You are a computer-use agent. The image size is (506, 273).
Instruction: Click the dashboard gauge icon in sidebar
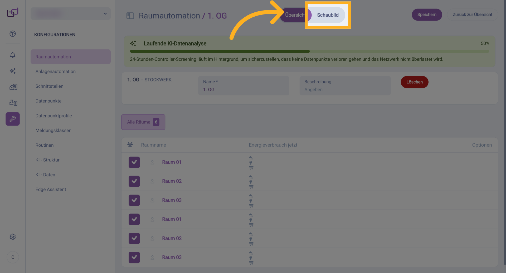[x=13, y=34]
